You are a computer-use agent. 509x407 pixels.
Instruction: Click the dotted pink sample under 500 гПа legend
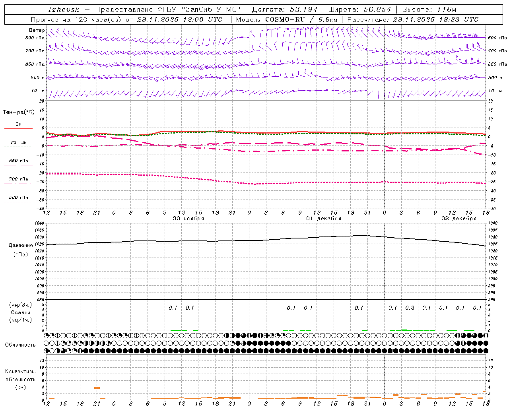coord(18,202)
